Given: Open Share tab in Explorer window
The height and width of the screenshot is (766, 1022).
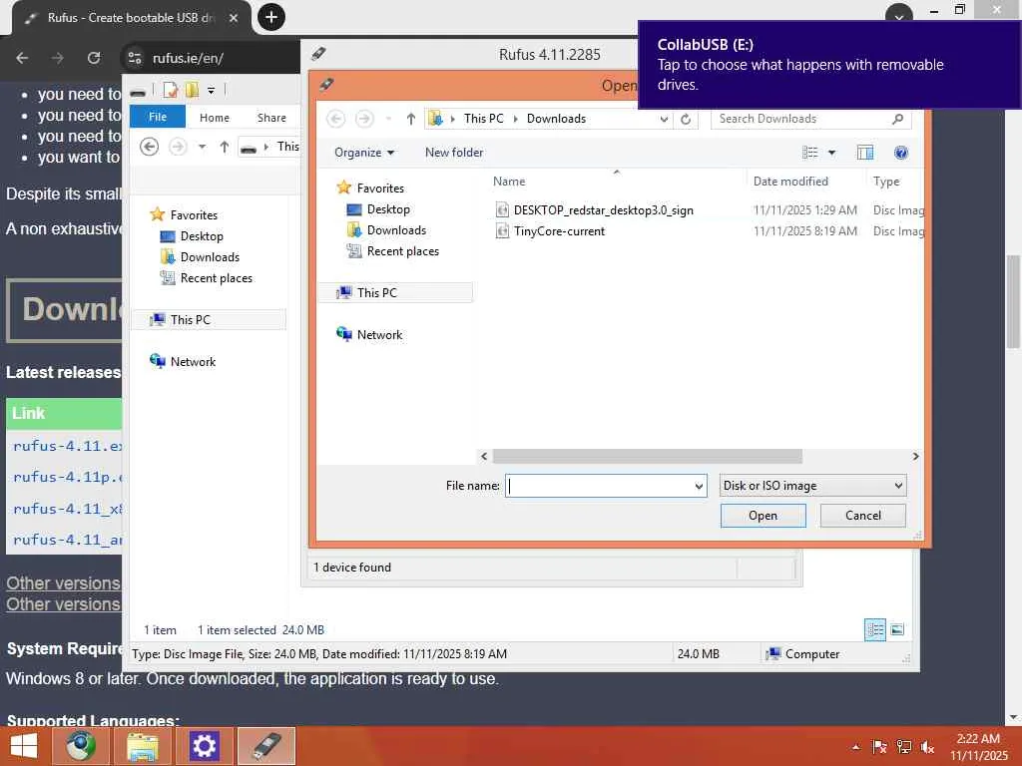Looking at the screenshot, I should tap(271, 118).
